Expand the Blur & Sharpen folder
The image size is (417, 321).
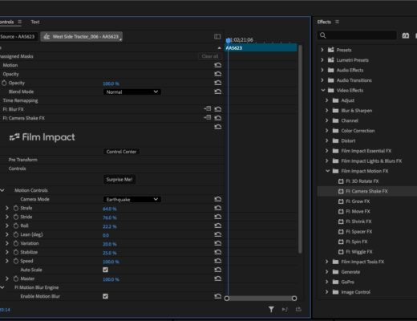[326, 111]
